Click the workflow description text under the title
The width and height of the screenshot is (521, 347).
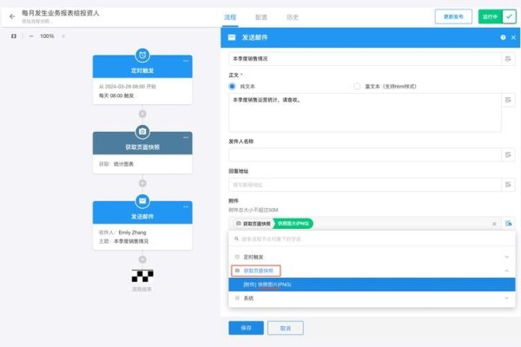click(x=37, y=21)
